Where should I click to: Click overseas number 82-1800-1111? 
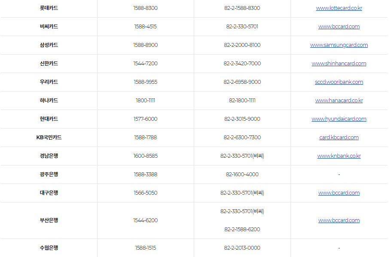242,100
